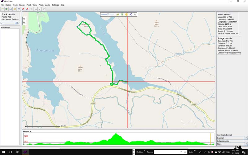Click the Open file toolbar icon
248x155 pixels.
tap(2, 9)
